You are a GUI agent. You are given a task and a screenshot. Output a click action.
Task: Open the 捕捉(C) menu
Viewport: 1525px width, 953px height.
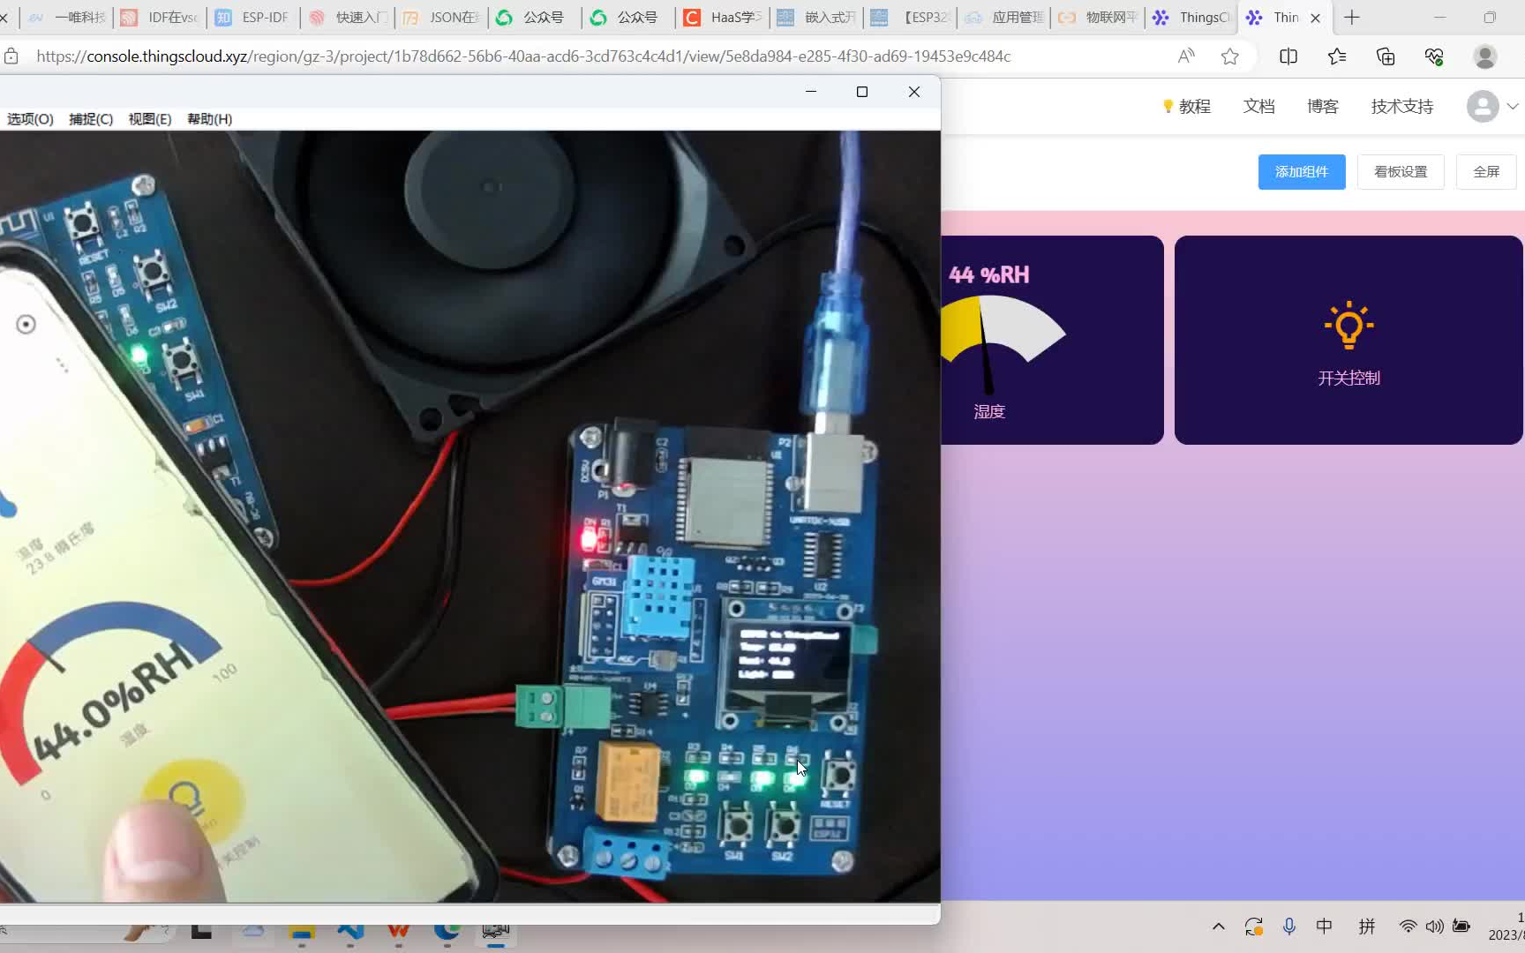91,119
